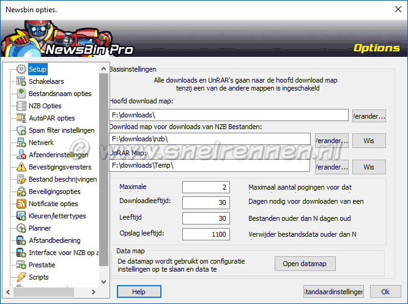Select Bestand beschrijvingen entry
The image size is (408, 304).
(x=63, y=179)
